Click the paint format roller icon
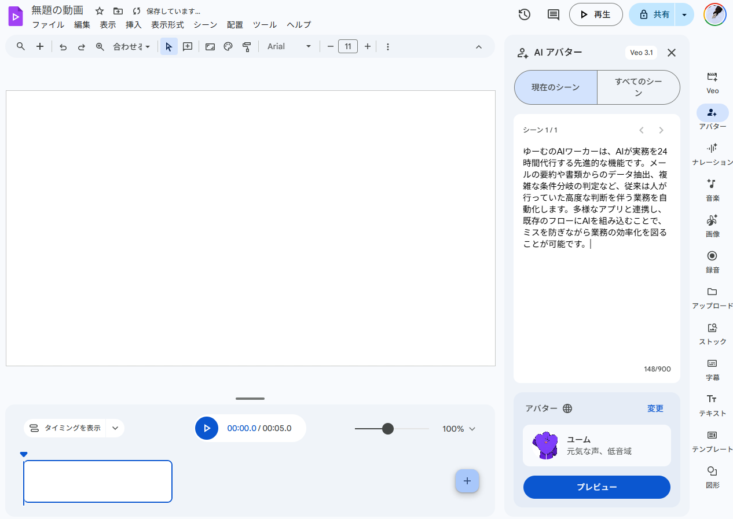The height and width of the screenshot is (519, 733). click(x=247, y=47)
